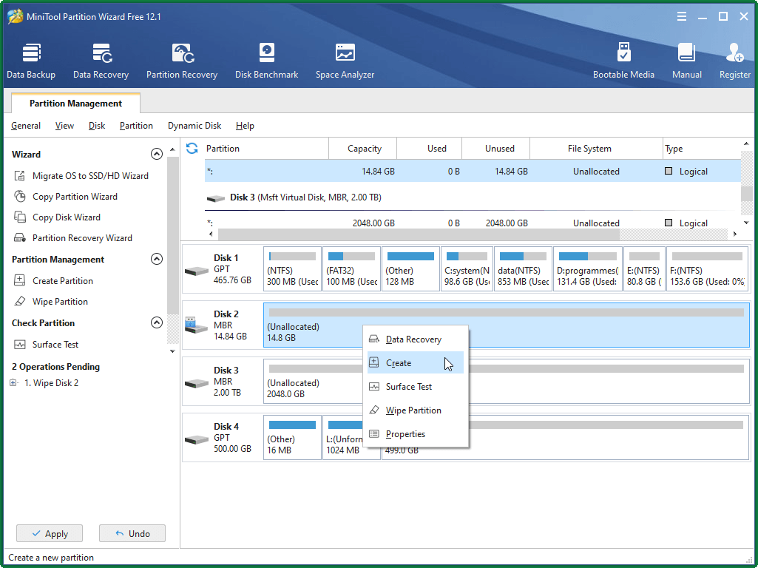Sort by the Capacity column header
Screen dimensions: 758x568
coord(362,149)
